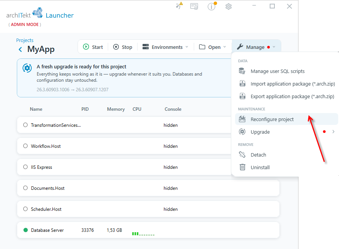Image resolution: width=339 pixels, height=249 pixels.
Task: Open the license certificate icon
Action: (194, 6)
